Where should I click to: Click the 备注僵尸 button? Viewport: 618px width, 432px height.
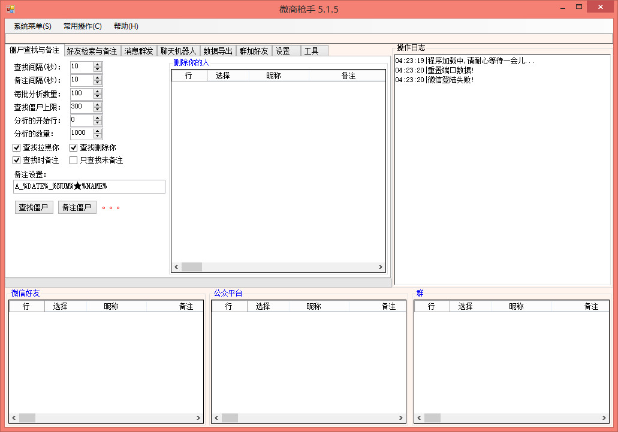tap(77, 207)
